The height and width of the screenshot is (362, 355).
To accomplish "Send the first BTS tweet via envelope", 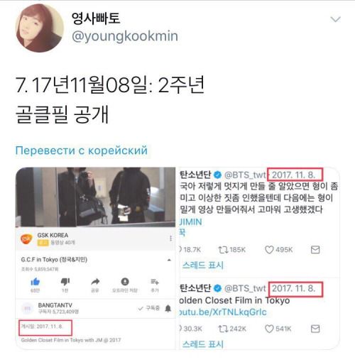I will click(x=315, y=250).
